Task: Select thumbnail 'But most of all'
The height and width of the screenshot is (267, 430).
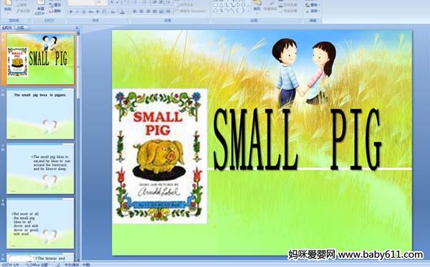Action: pos(40,223)
